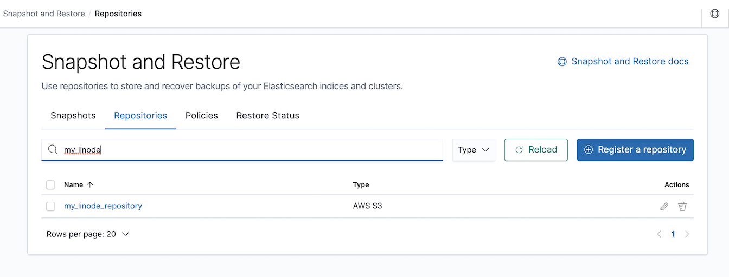This screenshot has height=277, width=729.
Task: Click the magnifier search icon in search field
Action: point(53,150)
